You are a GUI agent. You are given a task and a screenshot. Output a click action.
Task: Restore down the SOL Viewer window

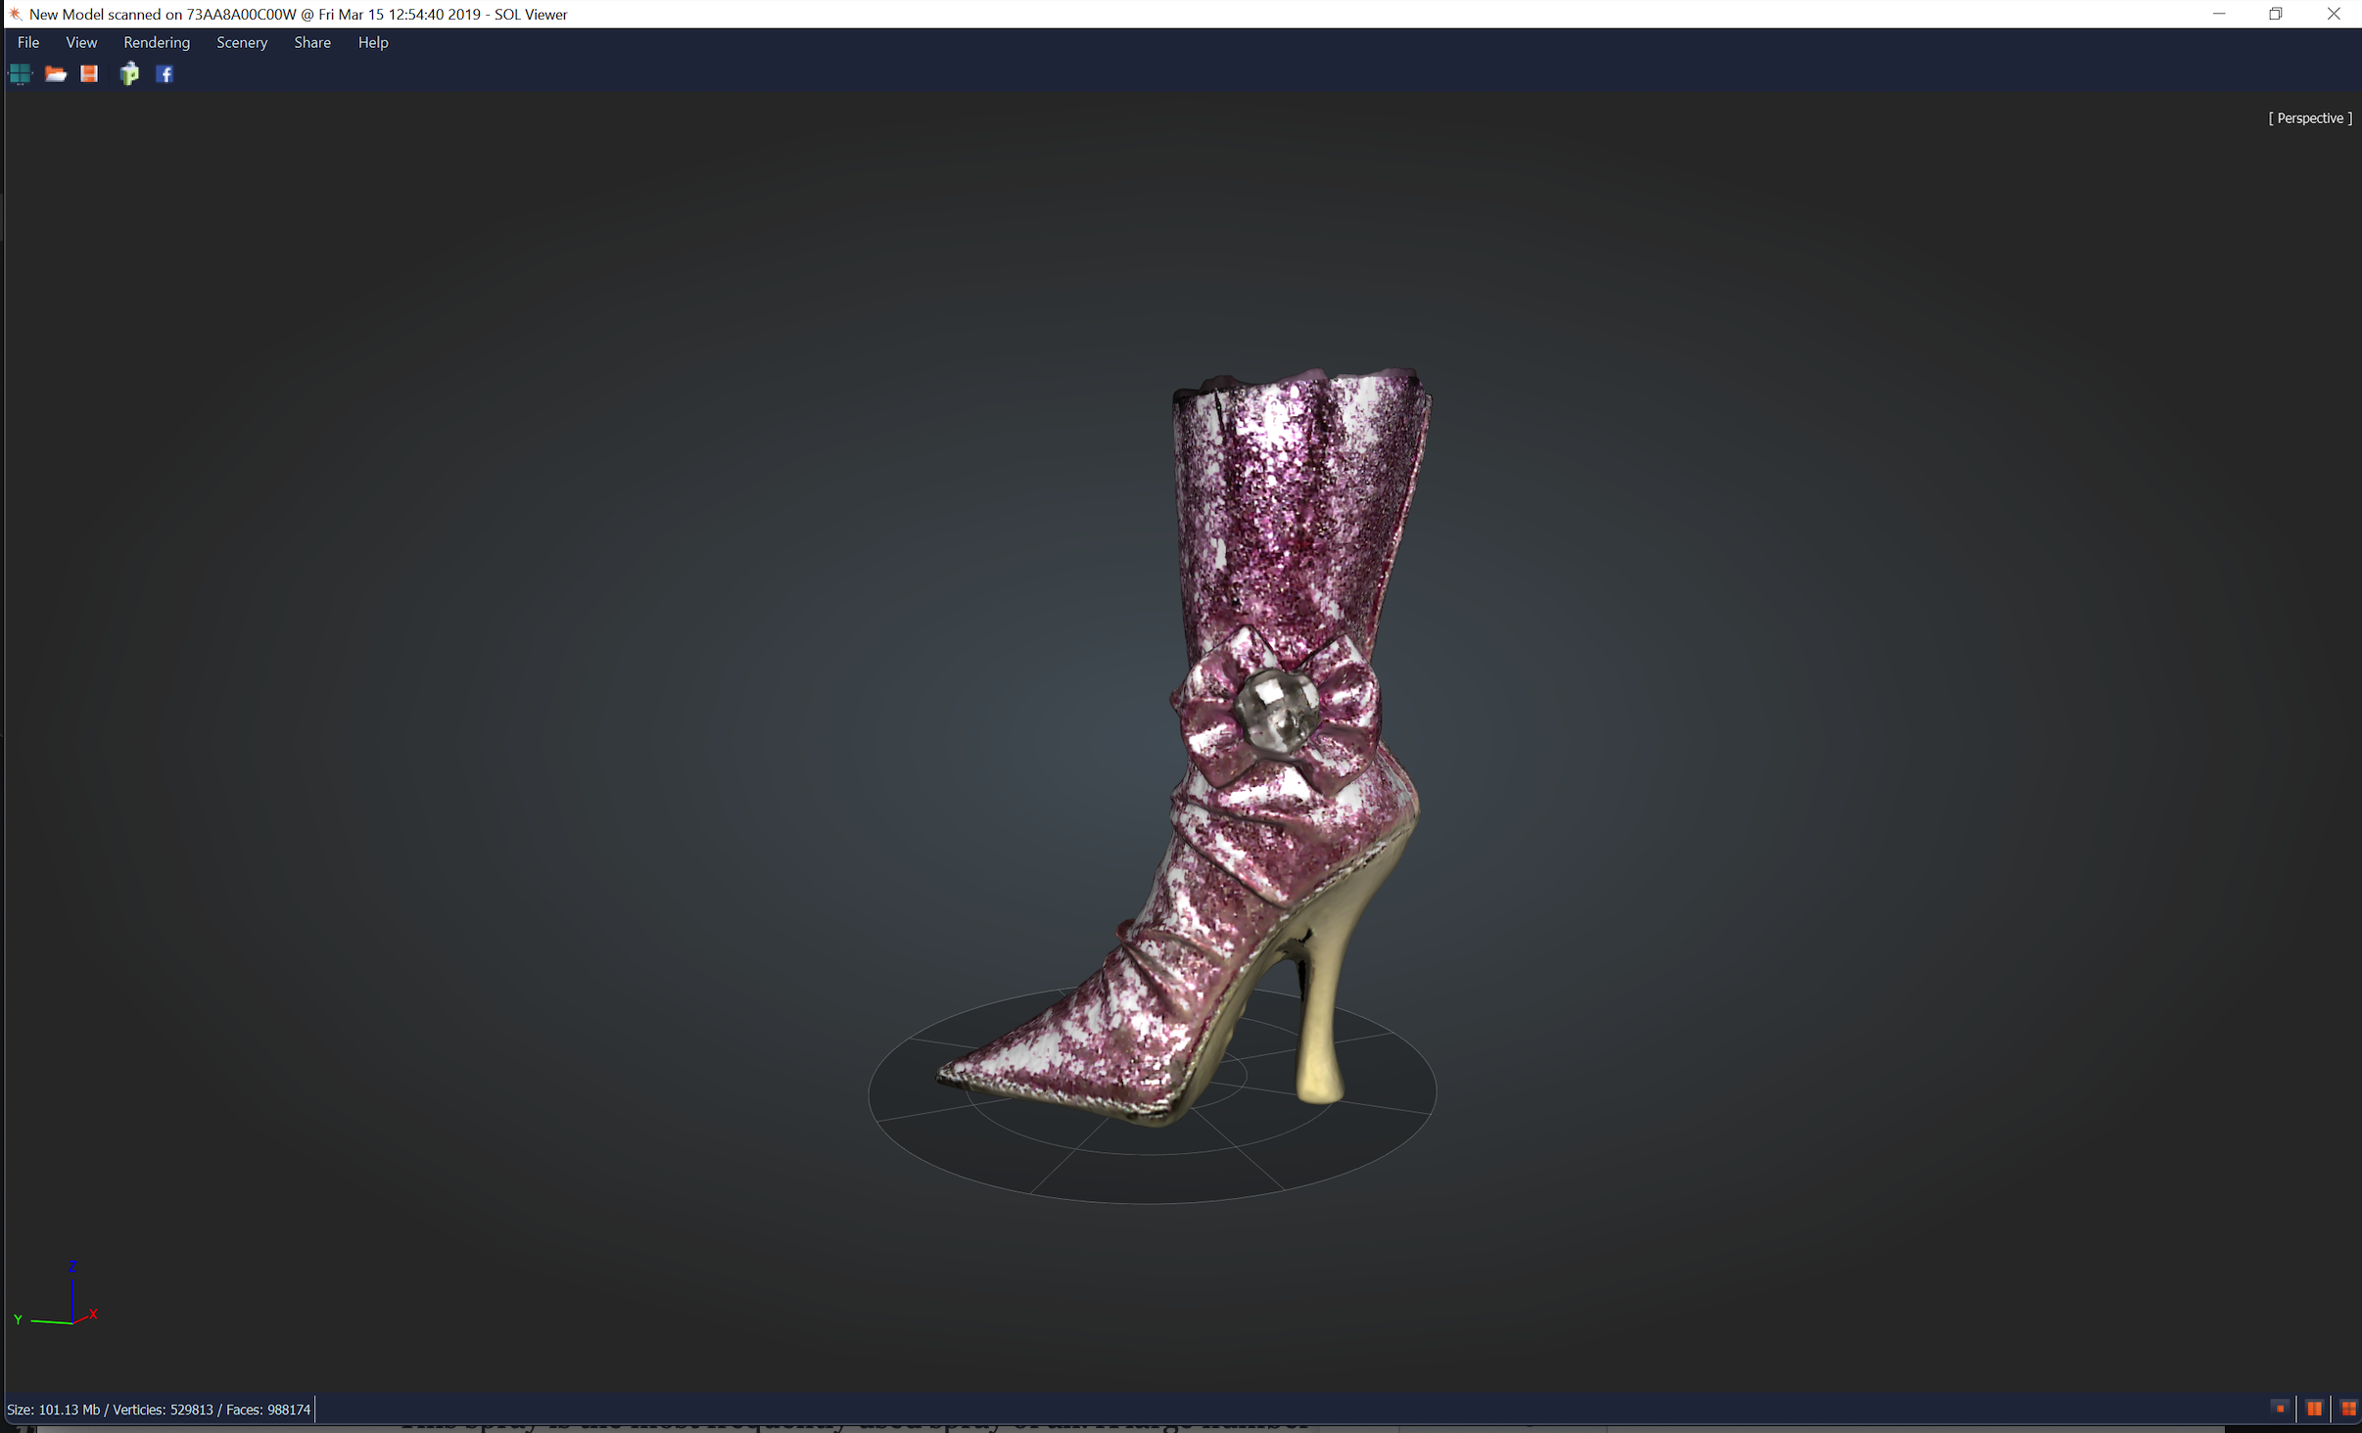(x=2276, y=14)
